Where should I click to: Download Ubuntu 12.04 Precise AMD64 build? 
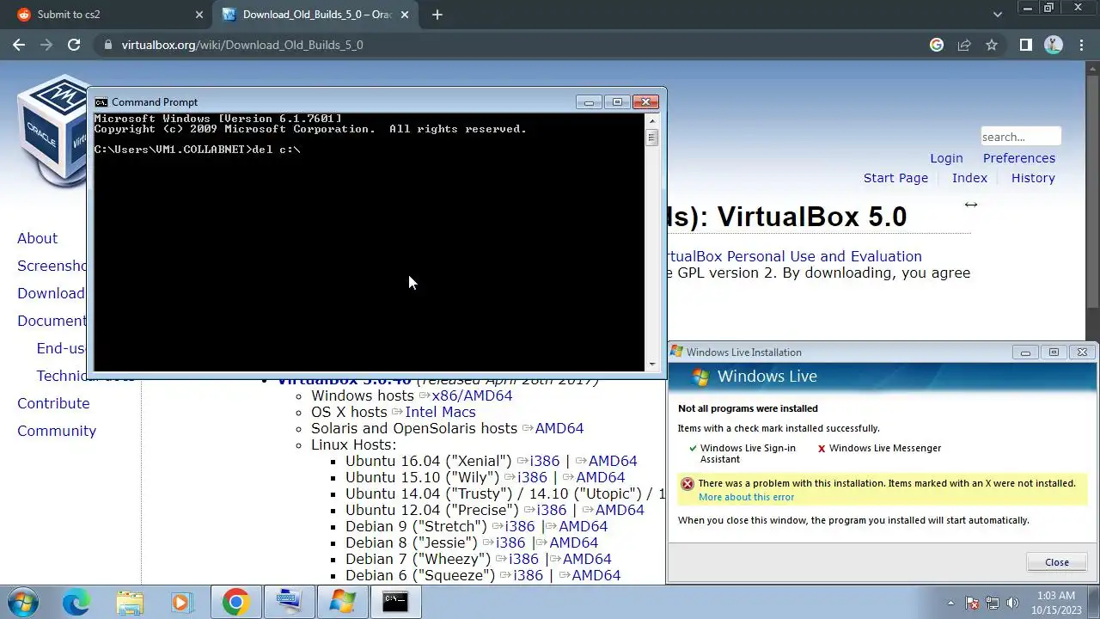coord(620,510)
